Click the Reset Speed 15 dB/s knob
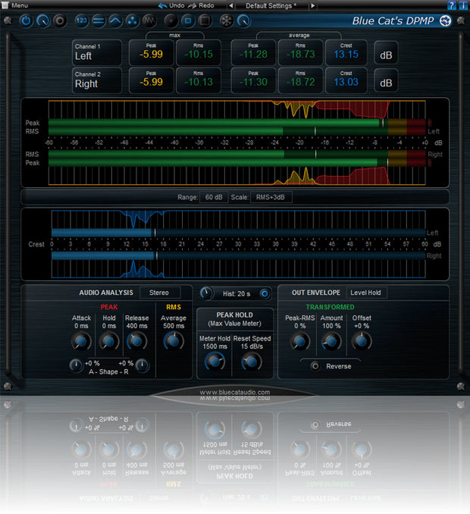This screenshot has height=514, width=470. coord(252,362)
